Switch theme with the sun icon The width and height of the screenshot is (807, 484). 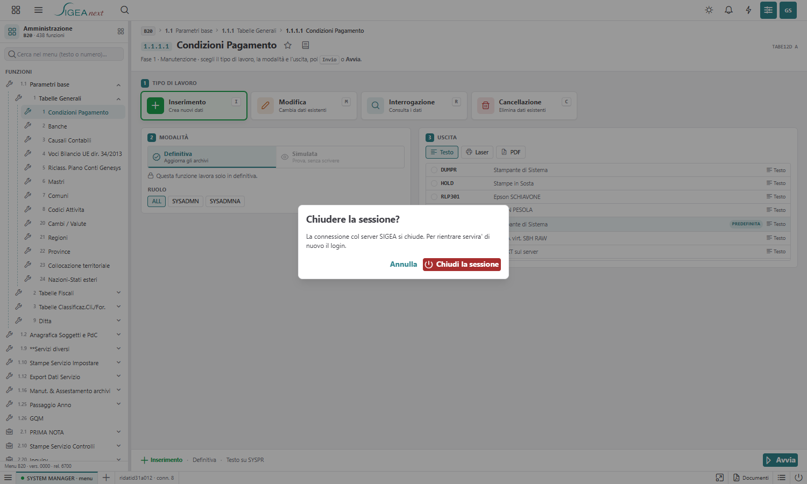tap(709, 10)
